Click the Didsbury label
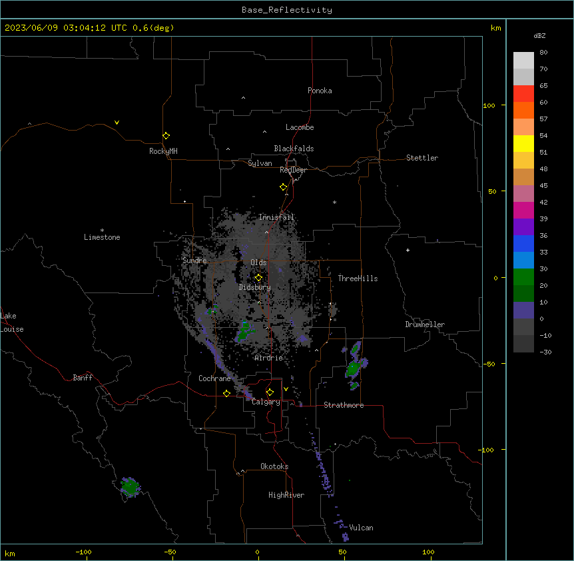 point(254,287)
